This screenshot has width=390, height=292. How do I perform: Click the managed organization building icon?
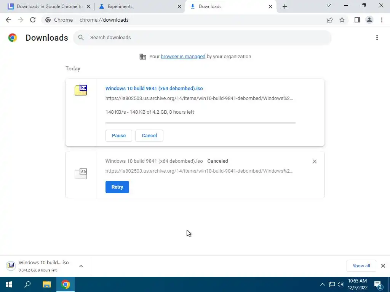point(143,57)
